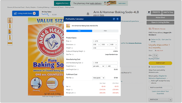Click Learn more on Amazon Pharmacy banner

(x=122, y=3)
